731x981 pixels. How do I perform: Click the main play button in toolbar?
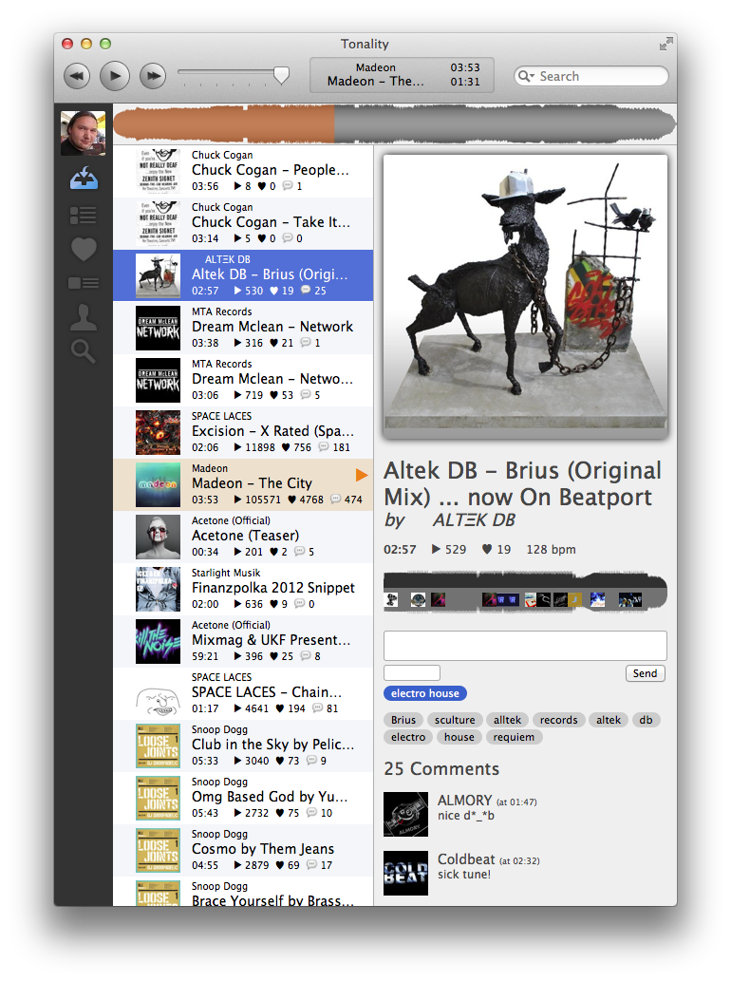point(115,76)
